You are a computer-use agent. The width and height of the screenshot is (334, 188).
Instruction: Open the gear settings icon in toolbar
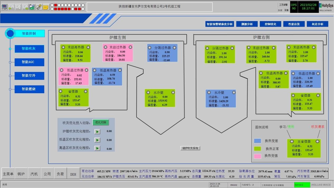click(39, 7)
